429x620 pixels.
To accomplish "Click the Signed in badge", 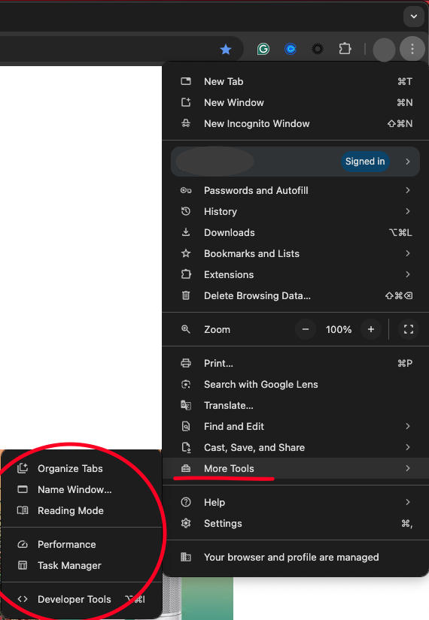I will click(x=365, y=162).
